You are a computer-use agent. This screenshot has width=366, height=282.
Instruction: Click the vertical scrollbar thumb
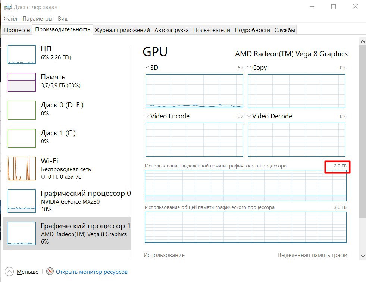(363, 132)
